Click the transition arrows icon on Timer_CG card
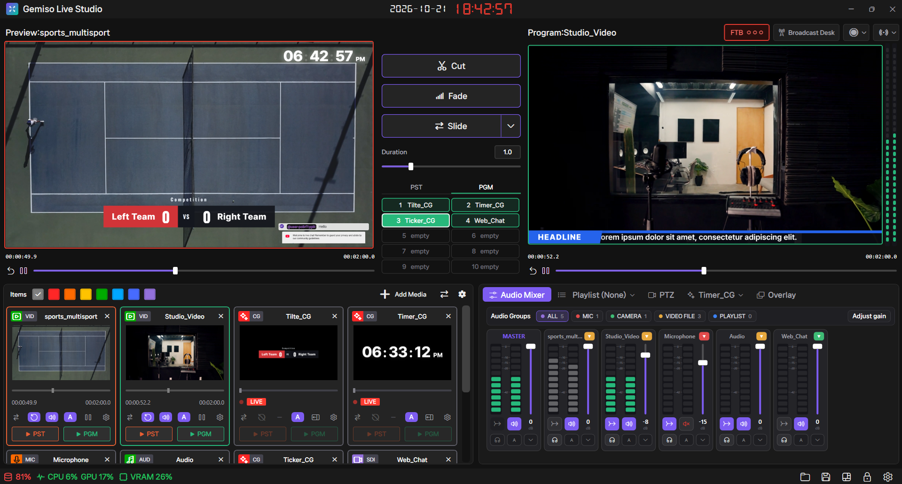The height and width of the screenshot is (484, 902). pos(357,417)
